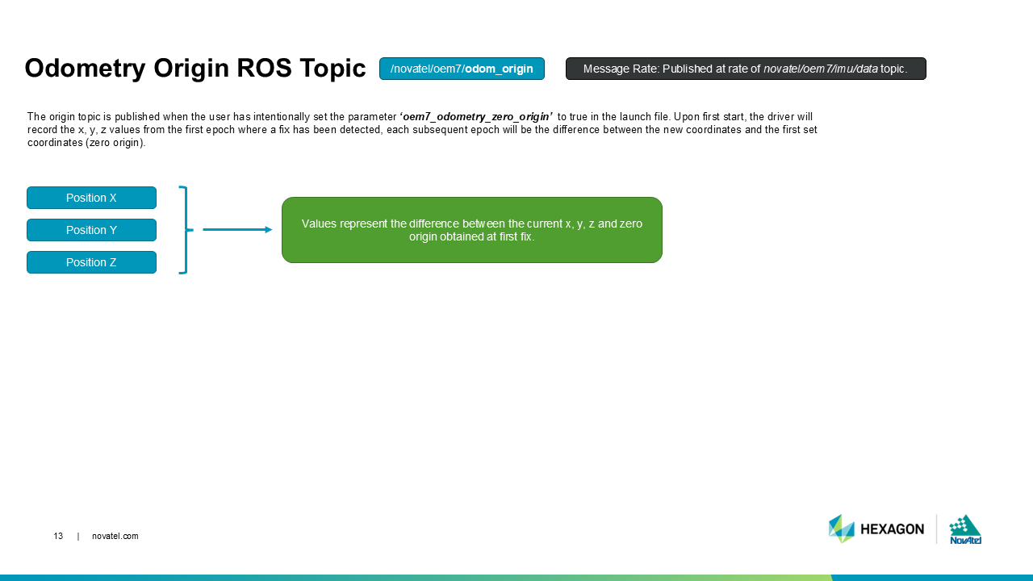Click the slide title Odometry Origin ROS Topic
Viewport: 1033px width, 581px height.
click(x=194, y=69)
